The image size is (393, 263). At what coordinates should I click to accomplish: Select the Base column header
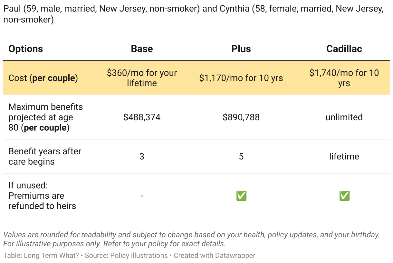(142, 49)
